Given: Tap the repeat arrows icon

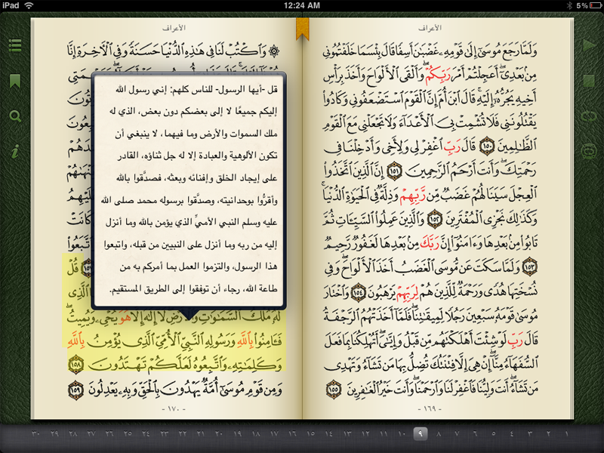Looking at the screenshot, I should coord(589,116).
